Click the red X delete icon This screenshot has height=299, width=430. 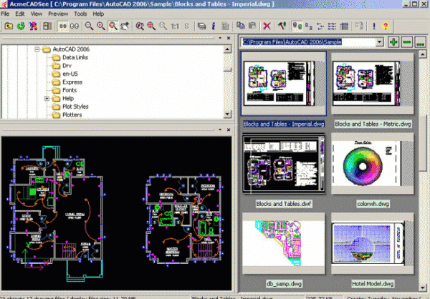pyautogui.click(x=267, y=26)
